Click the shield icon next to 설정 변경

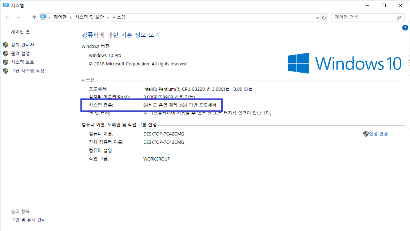[x=366, y=134]
